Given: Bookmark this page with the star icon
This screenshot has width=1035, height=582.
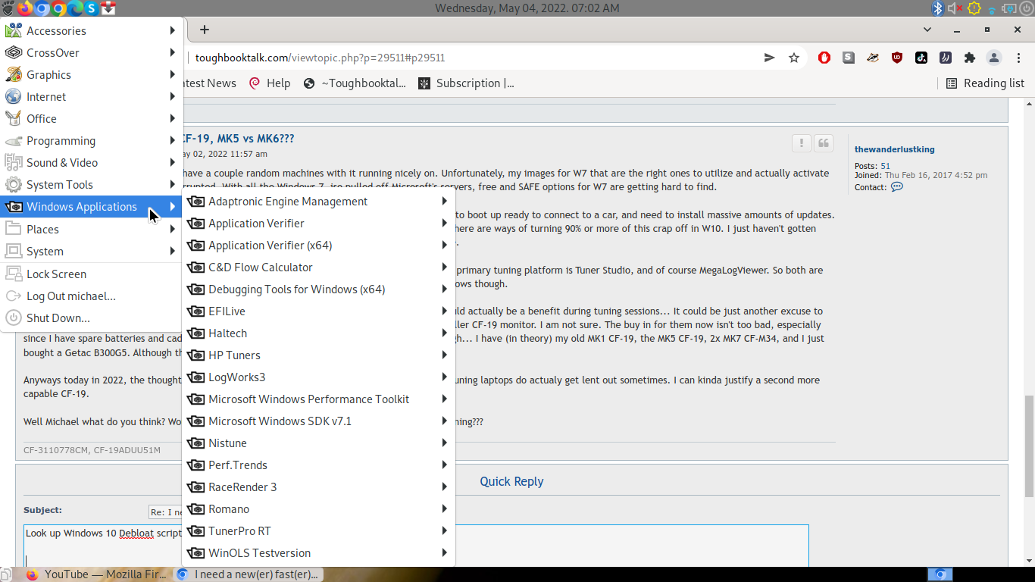Looking at the screenshot, I should pos(793,58).
